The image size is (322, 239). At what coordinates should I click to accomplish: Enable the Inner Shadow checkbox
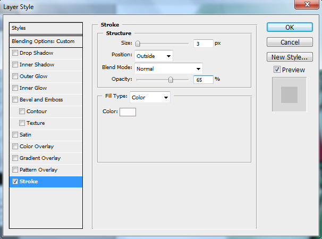point(15,65)
